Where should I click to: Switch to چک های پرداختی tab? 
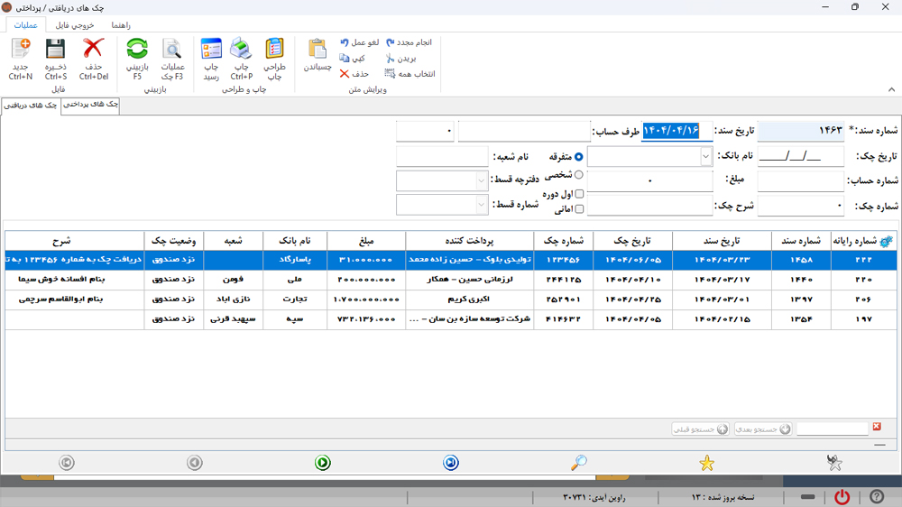(x=90, y=106)
